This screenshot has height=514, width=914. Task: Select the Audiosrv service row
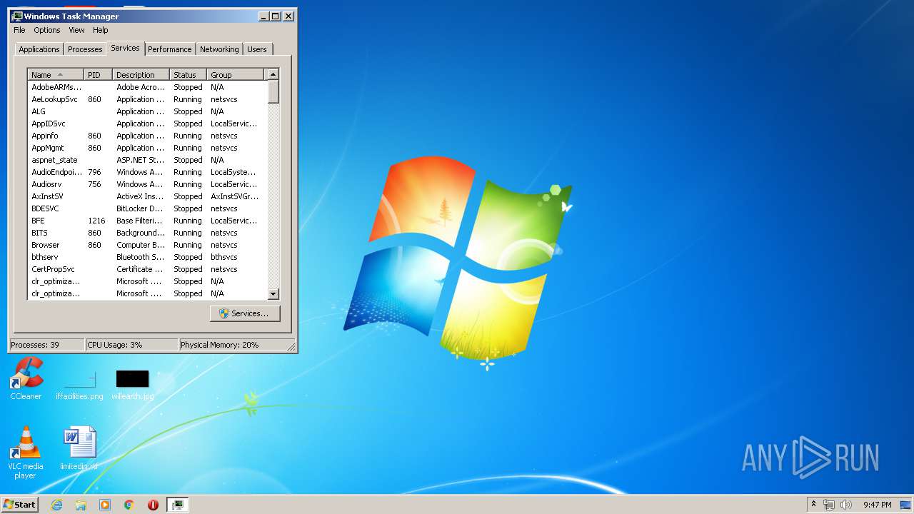click(147, 184)
